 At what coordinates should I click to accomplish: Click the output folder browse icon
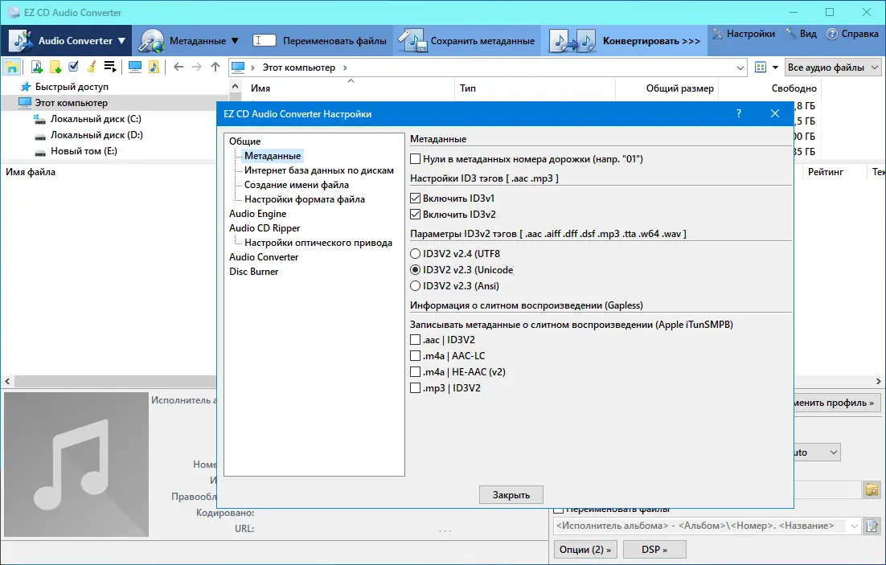point(872,490)
